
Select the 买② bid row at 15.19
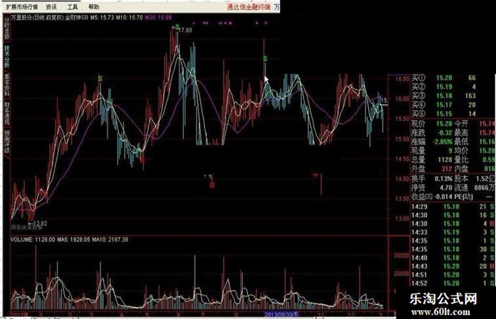[x=444, y=86]
